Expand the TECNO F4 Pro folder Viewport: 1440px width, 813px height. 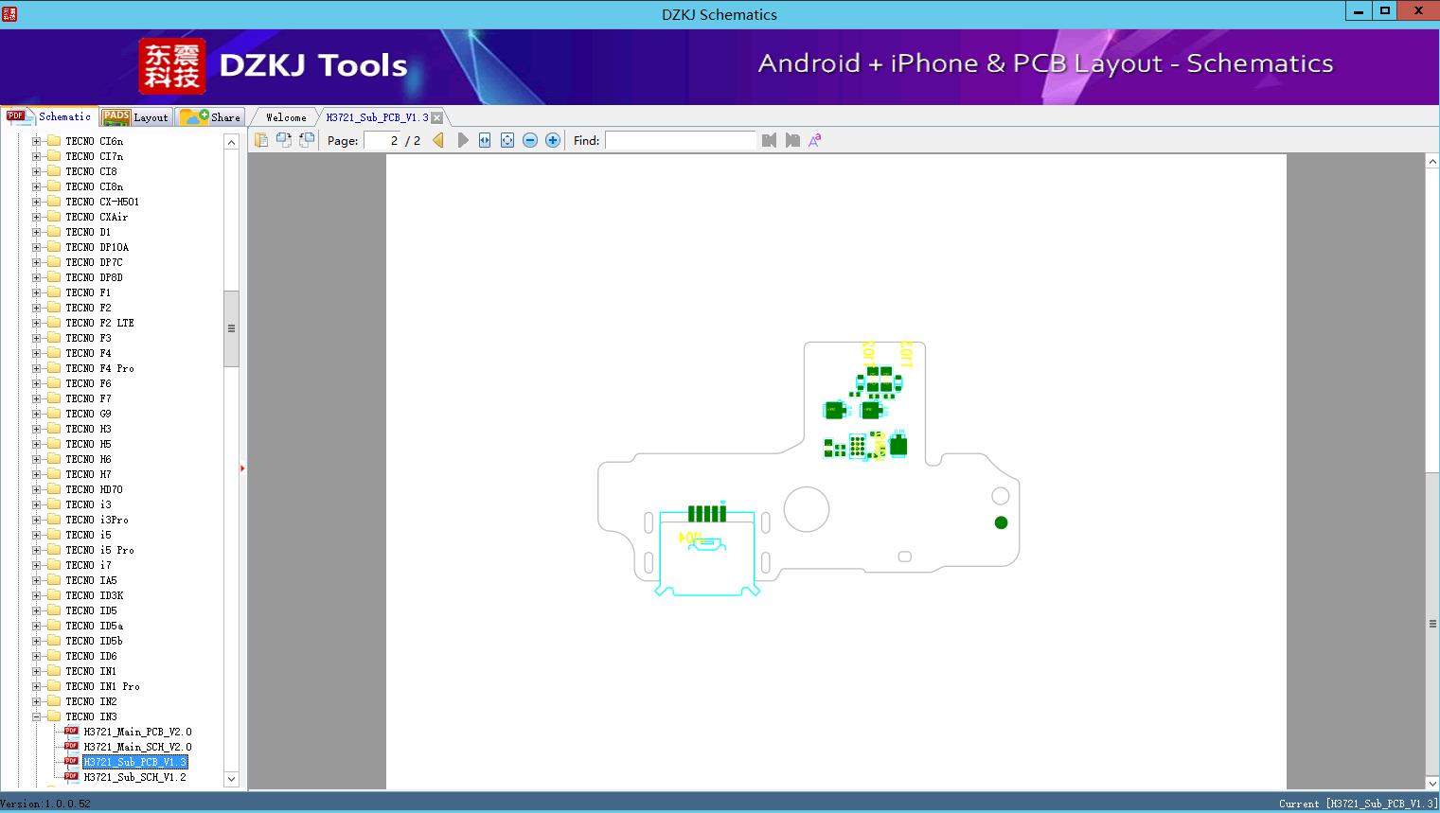37,368
